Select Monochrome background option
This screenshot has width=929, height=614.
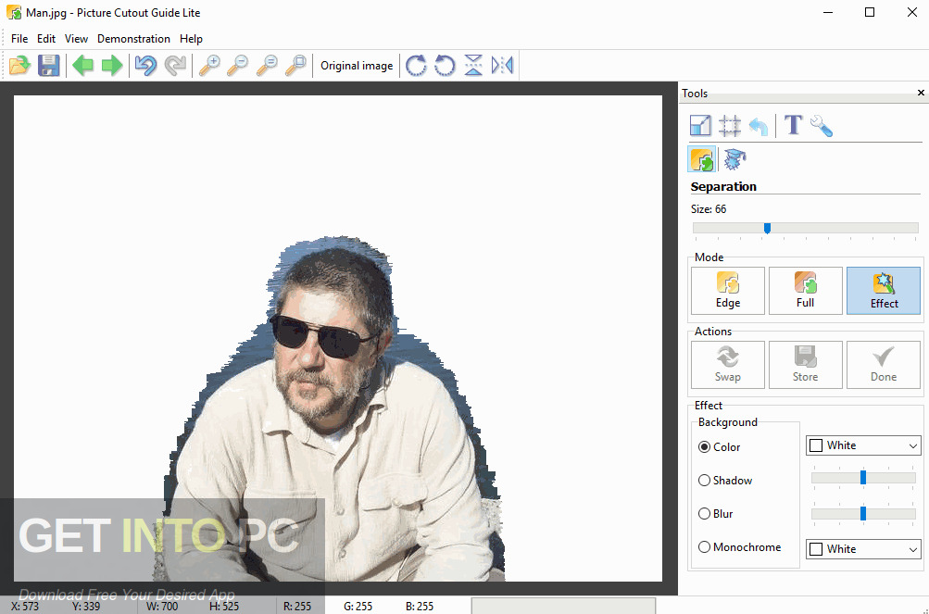pos(739,547)
